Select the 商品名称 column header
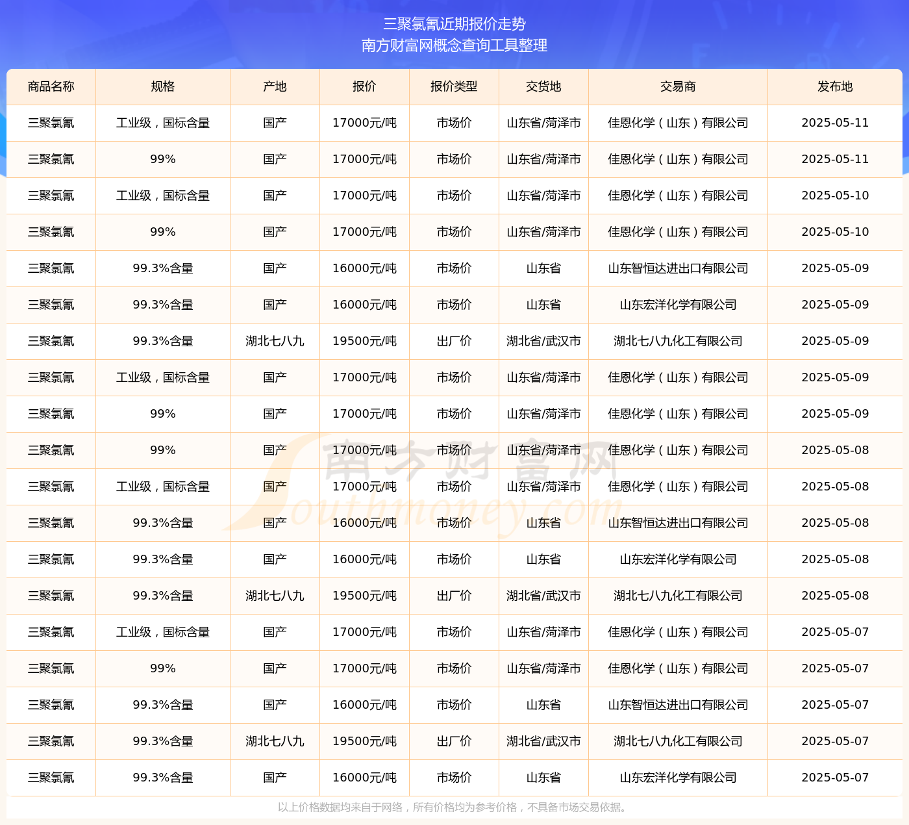 [51, 86]
